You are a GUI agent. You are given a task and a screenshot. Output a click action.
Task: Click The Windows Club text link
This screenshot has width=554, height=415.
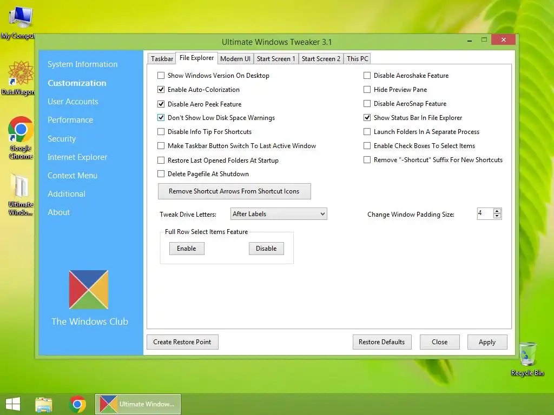[90, 322]
